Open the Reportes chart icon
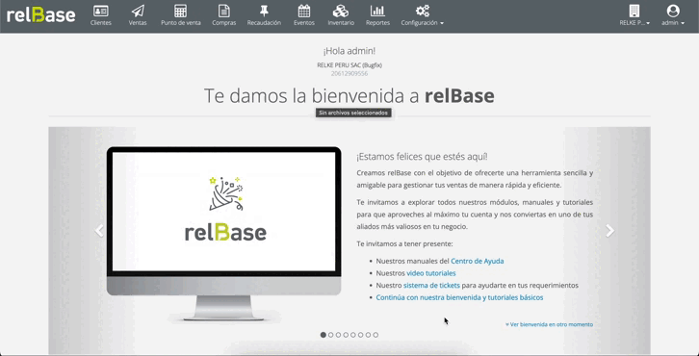The height and width of the screenshot is (356, 699). click(377, 11)
